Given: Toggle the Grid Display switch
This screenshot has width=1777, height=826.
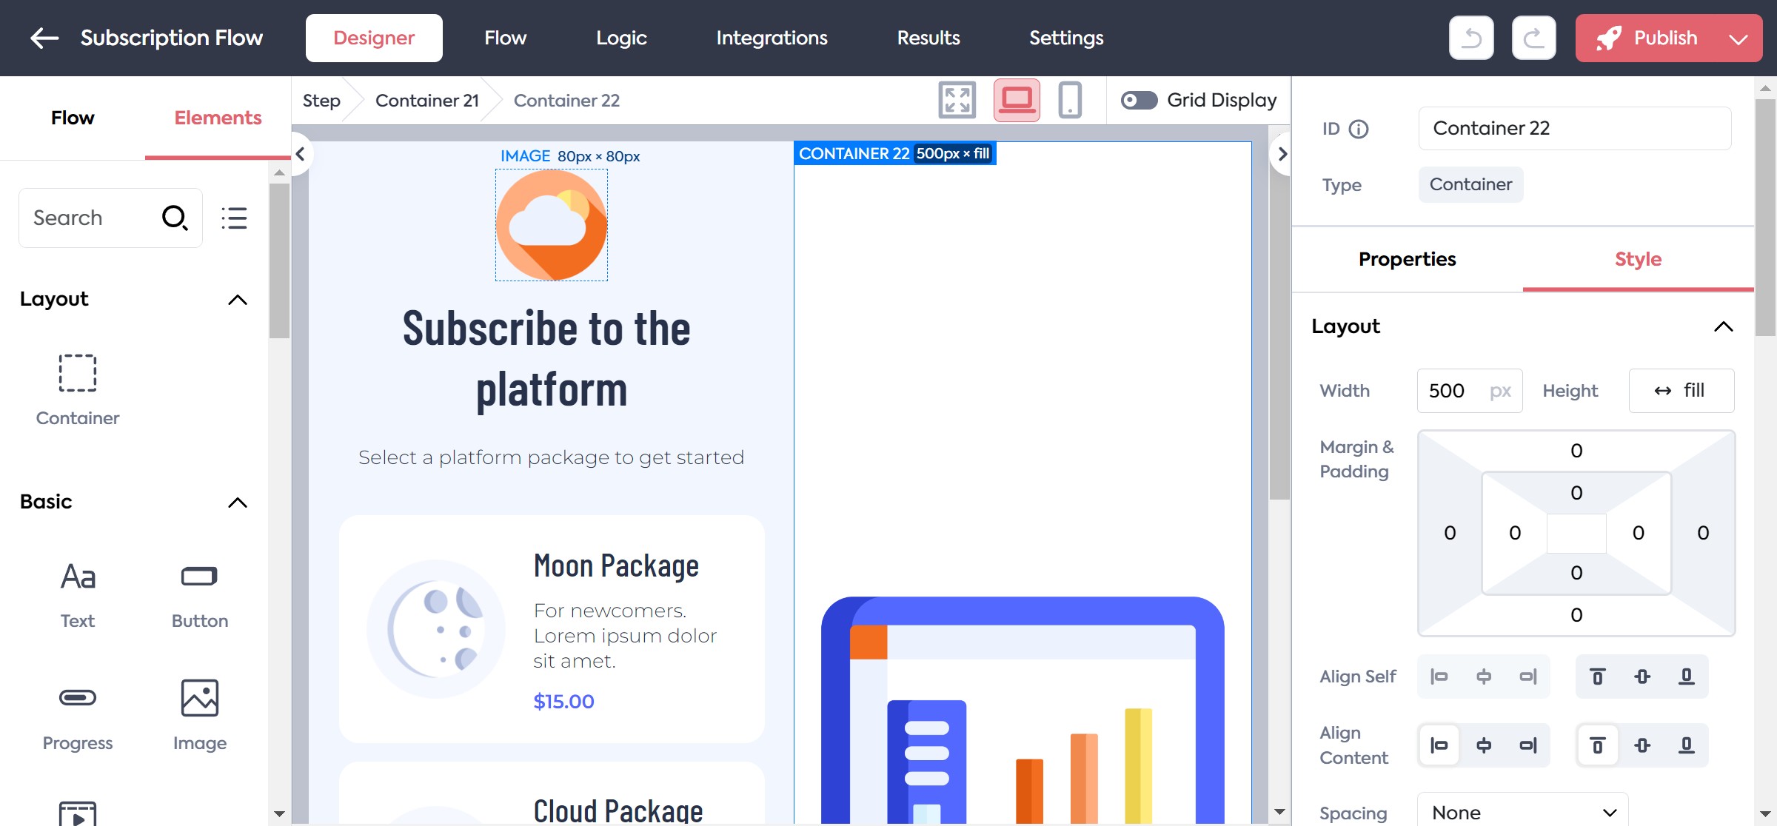Looking at the screenshot, I should pyautogui.click(x=1139, y=100).
